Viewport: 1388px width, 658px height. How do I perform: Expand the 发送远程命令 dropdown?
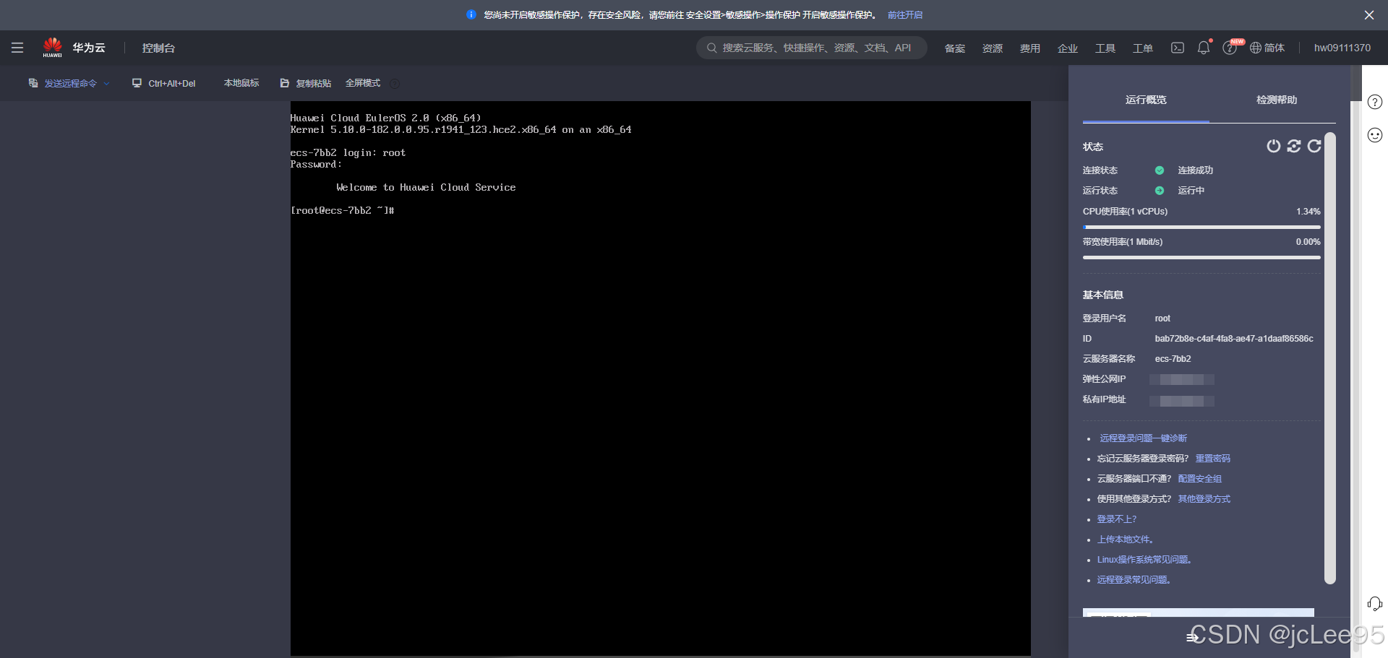[69, 83]
